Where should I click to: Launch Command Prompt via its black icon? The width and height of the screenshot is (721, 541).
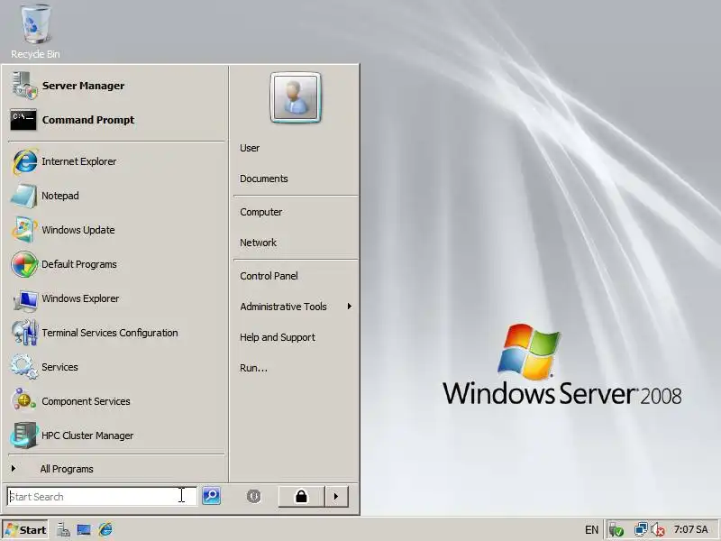(x=23, y=120)
